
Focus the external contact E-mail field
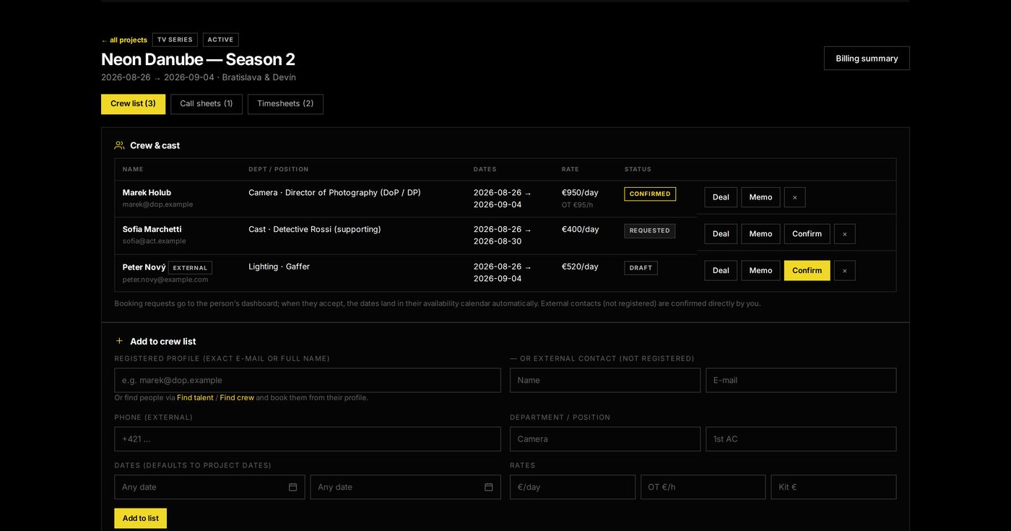click(801, 381)
